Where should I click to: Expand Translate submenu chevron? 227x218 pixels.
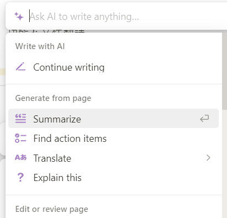point(208,158)
